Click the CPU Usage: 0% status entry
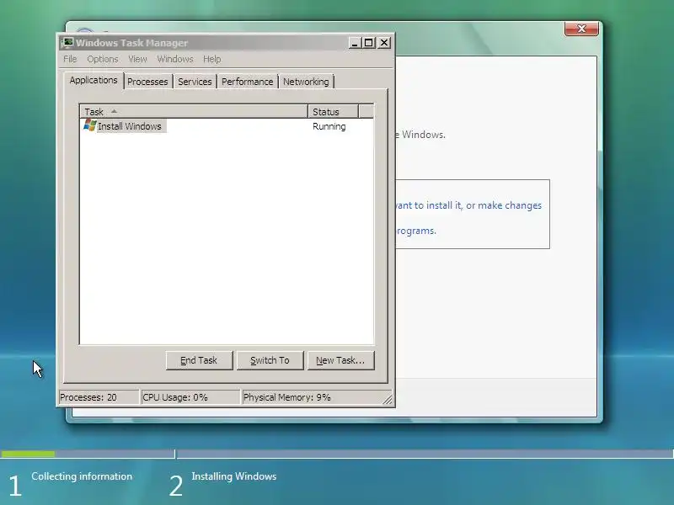 [x=190, y=397]
